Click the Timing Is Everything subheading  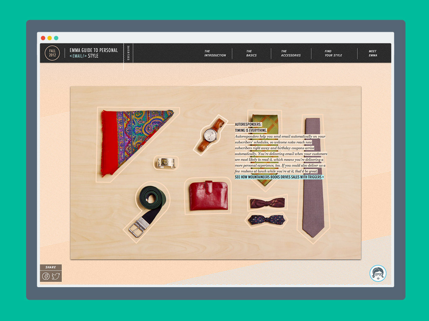(251, 130)
